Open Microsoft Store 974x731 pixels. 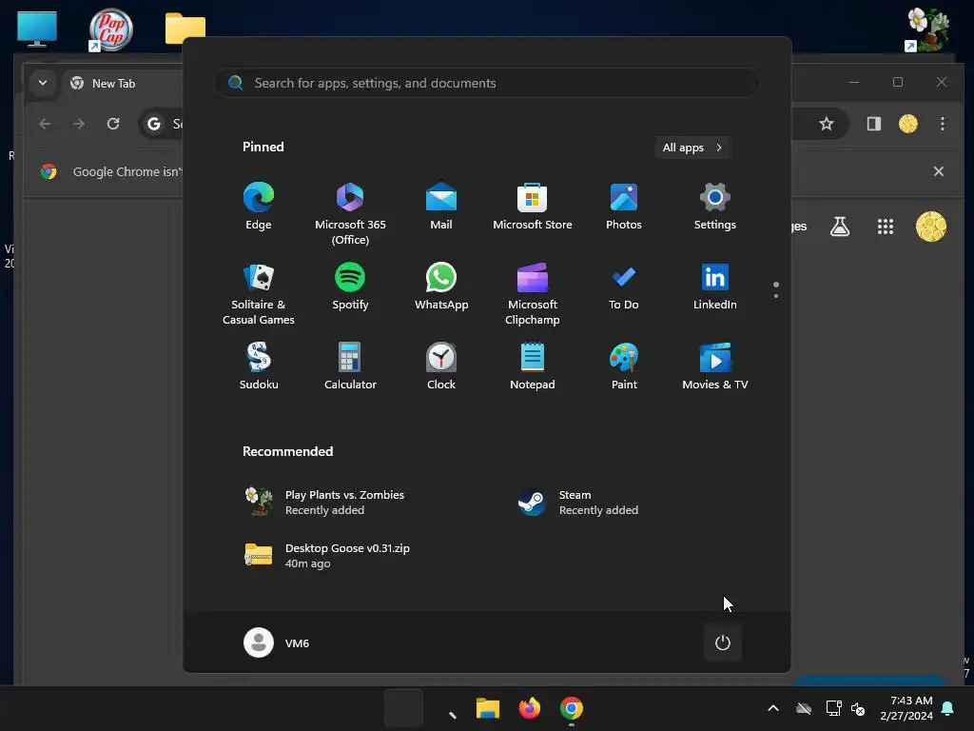(x=533, y=207)
